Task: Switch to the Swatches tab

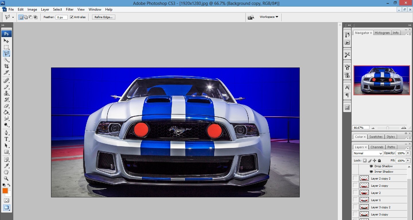Action: point(376,137)
